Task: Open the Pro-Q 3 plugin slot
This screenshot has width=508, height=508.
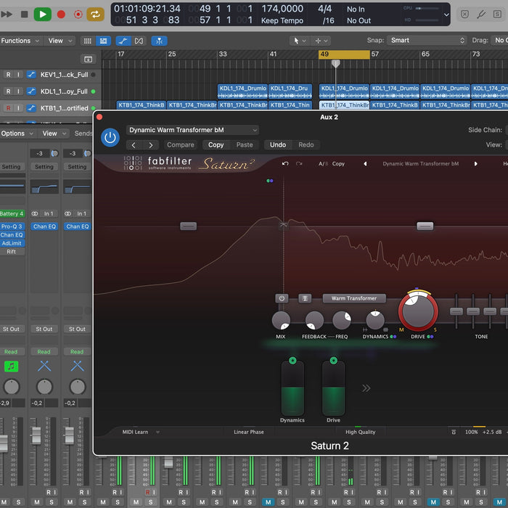Action: click(12, 226)
